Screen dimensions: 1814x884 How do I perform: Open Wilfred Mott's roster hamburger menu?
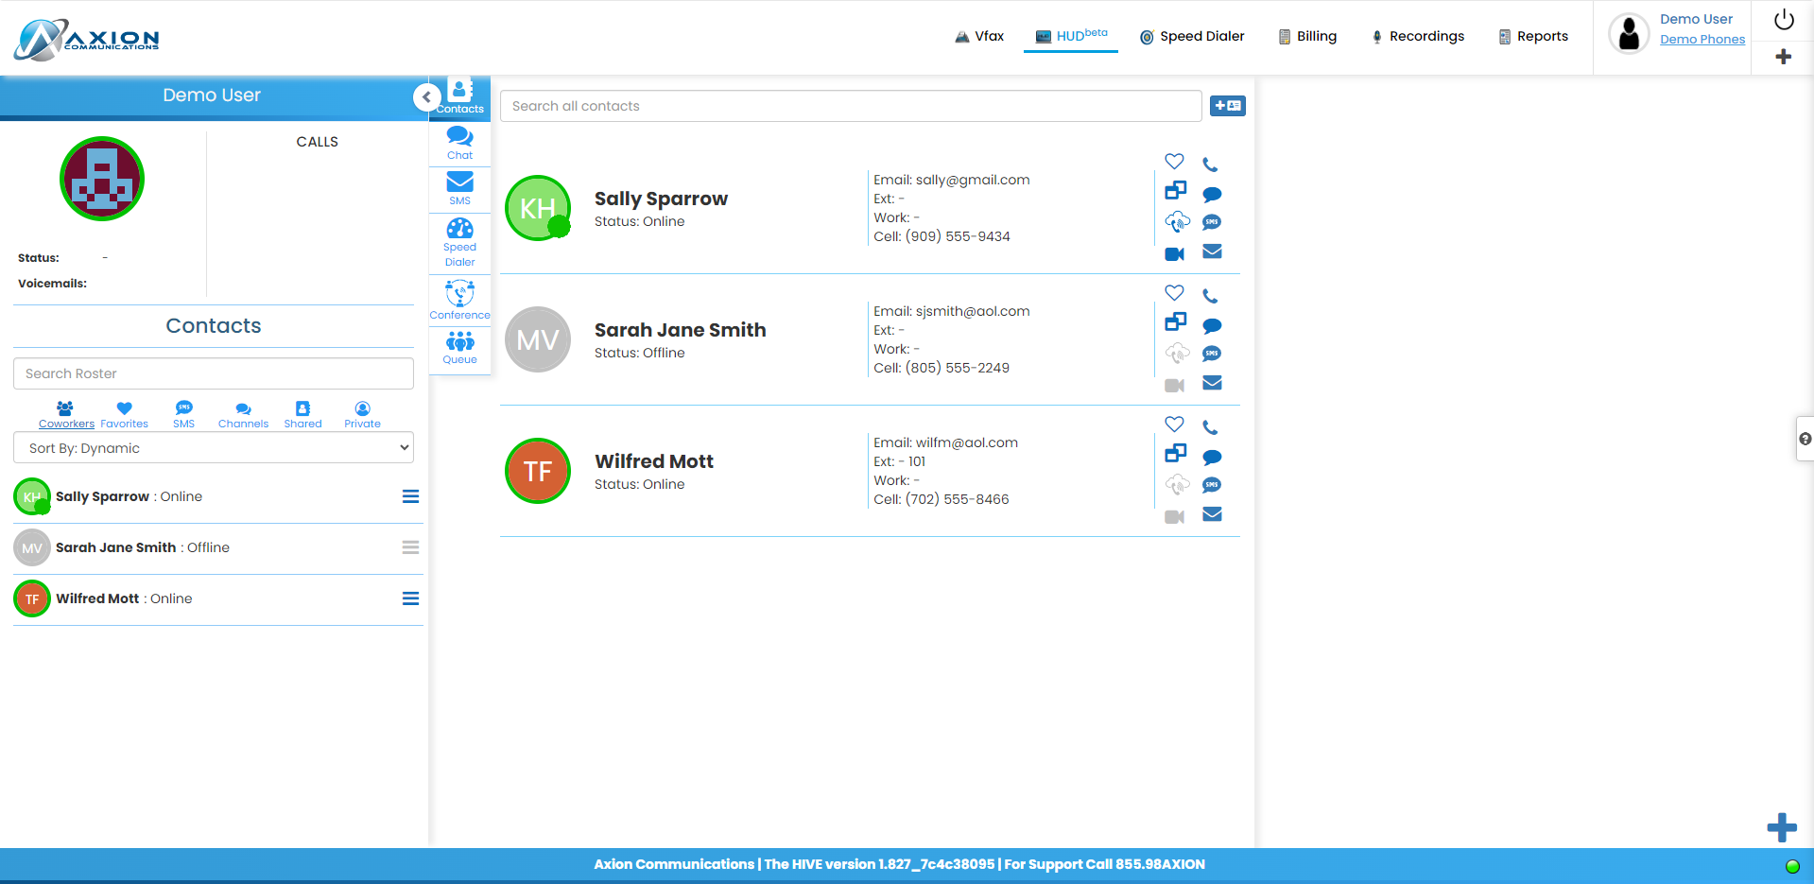(x=410, y=598)
